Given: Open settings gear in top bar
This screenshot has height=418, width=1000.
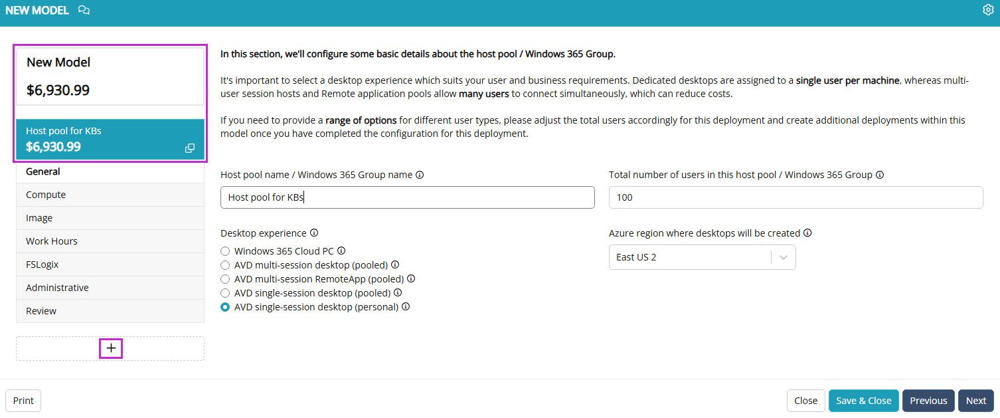Looking at the screenshot, I should click(987, 10).
